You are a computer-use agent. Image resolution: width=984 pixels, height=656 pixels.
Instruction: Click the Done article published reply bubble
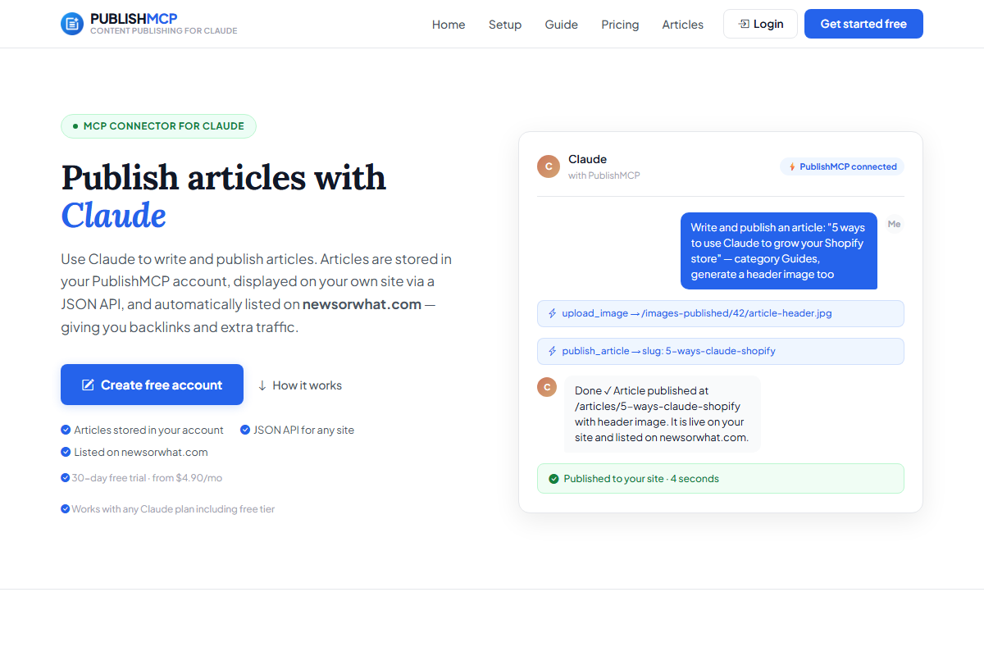click(x=663, y=414)
